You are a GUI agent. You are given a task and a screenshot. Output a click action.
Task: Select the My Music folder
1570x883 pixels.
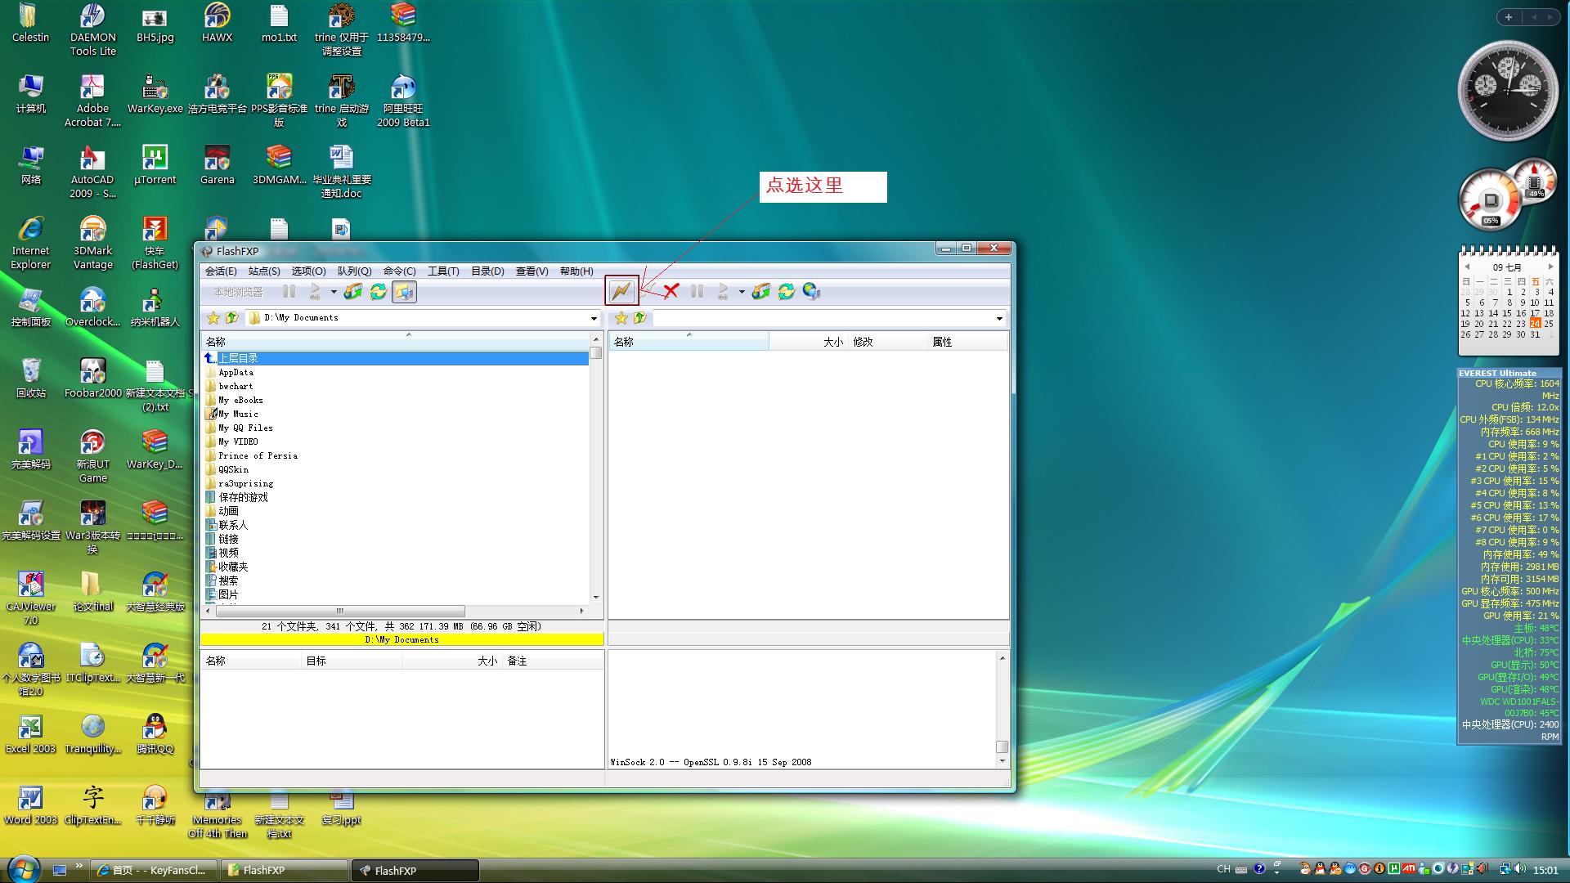238,415
